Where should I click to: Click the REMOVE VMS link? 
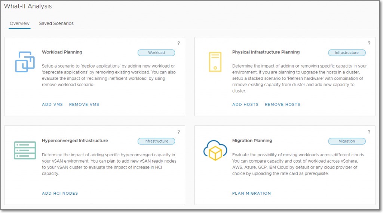[x=84, y=104]
